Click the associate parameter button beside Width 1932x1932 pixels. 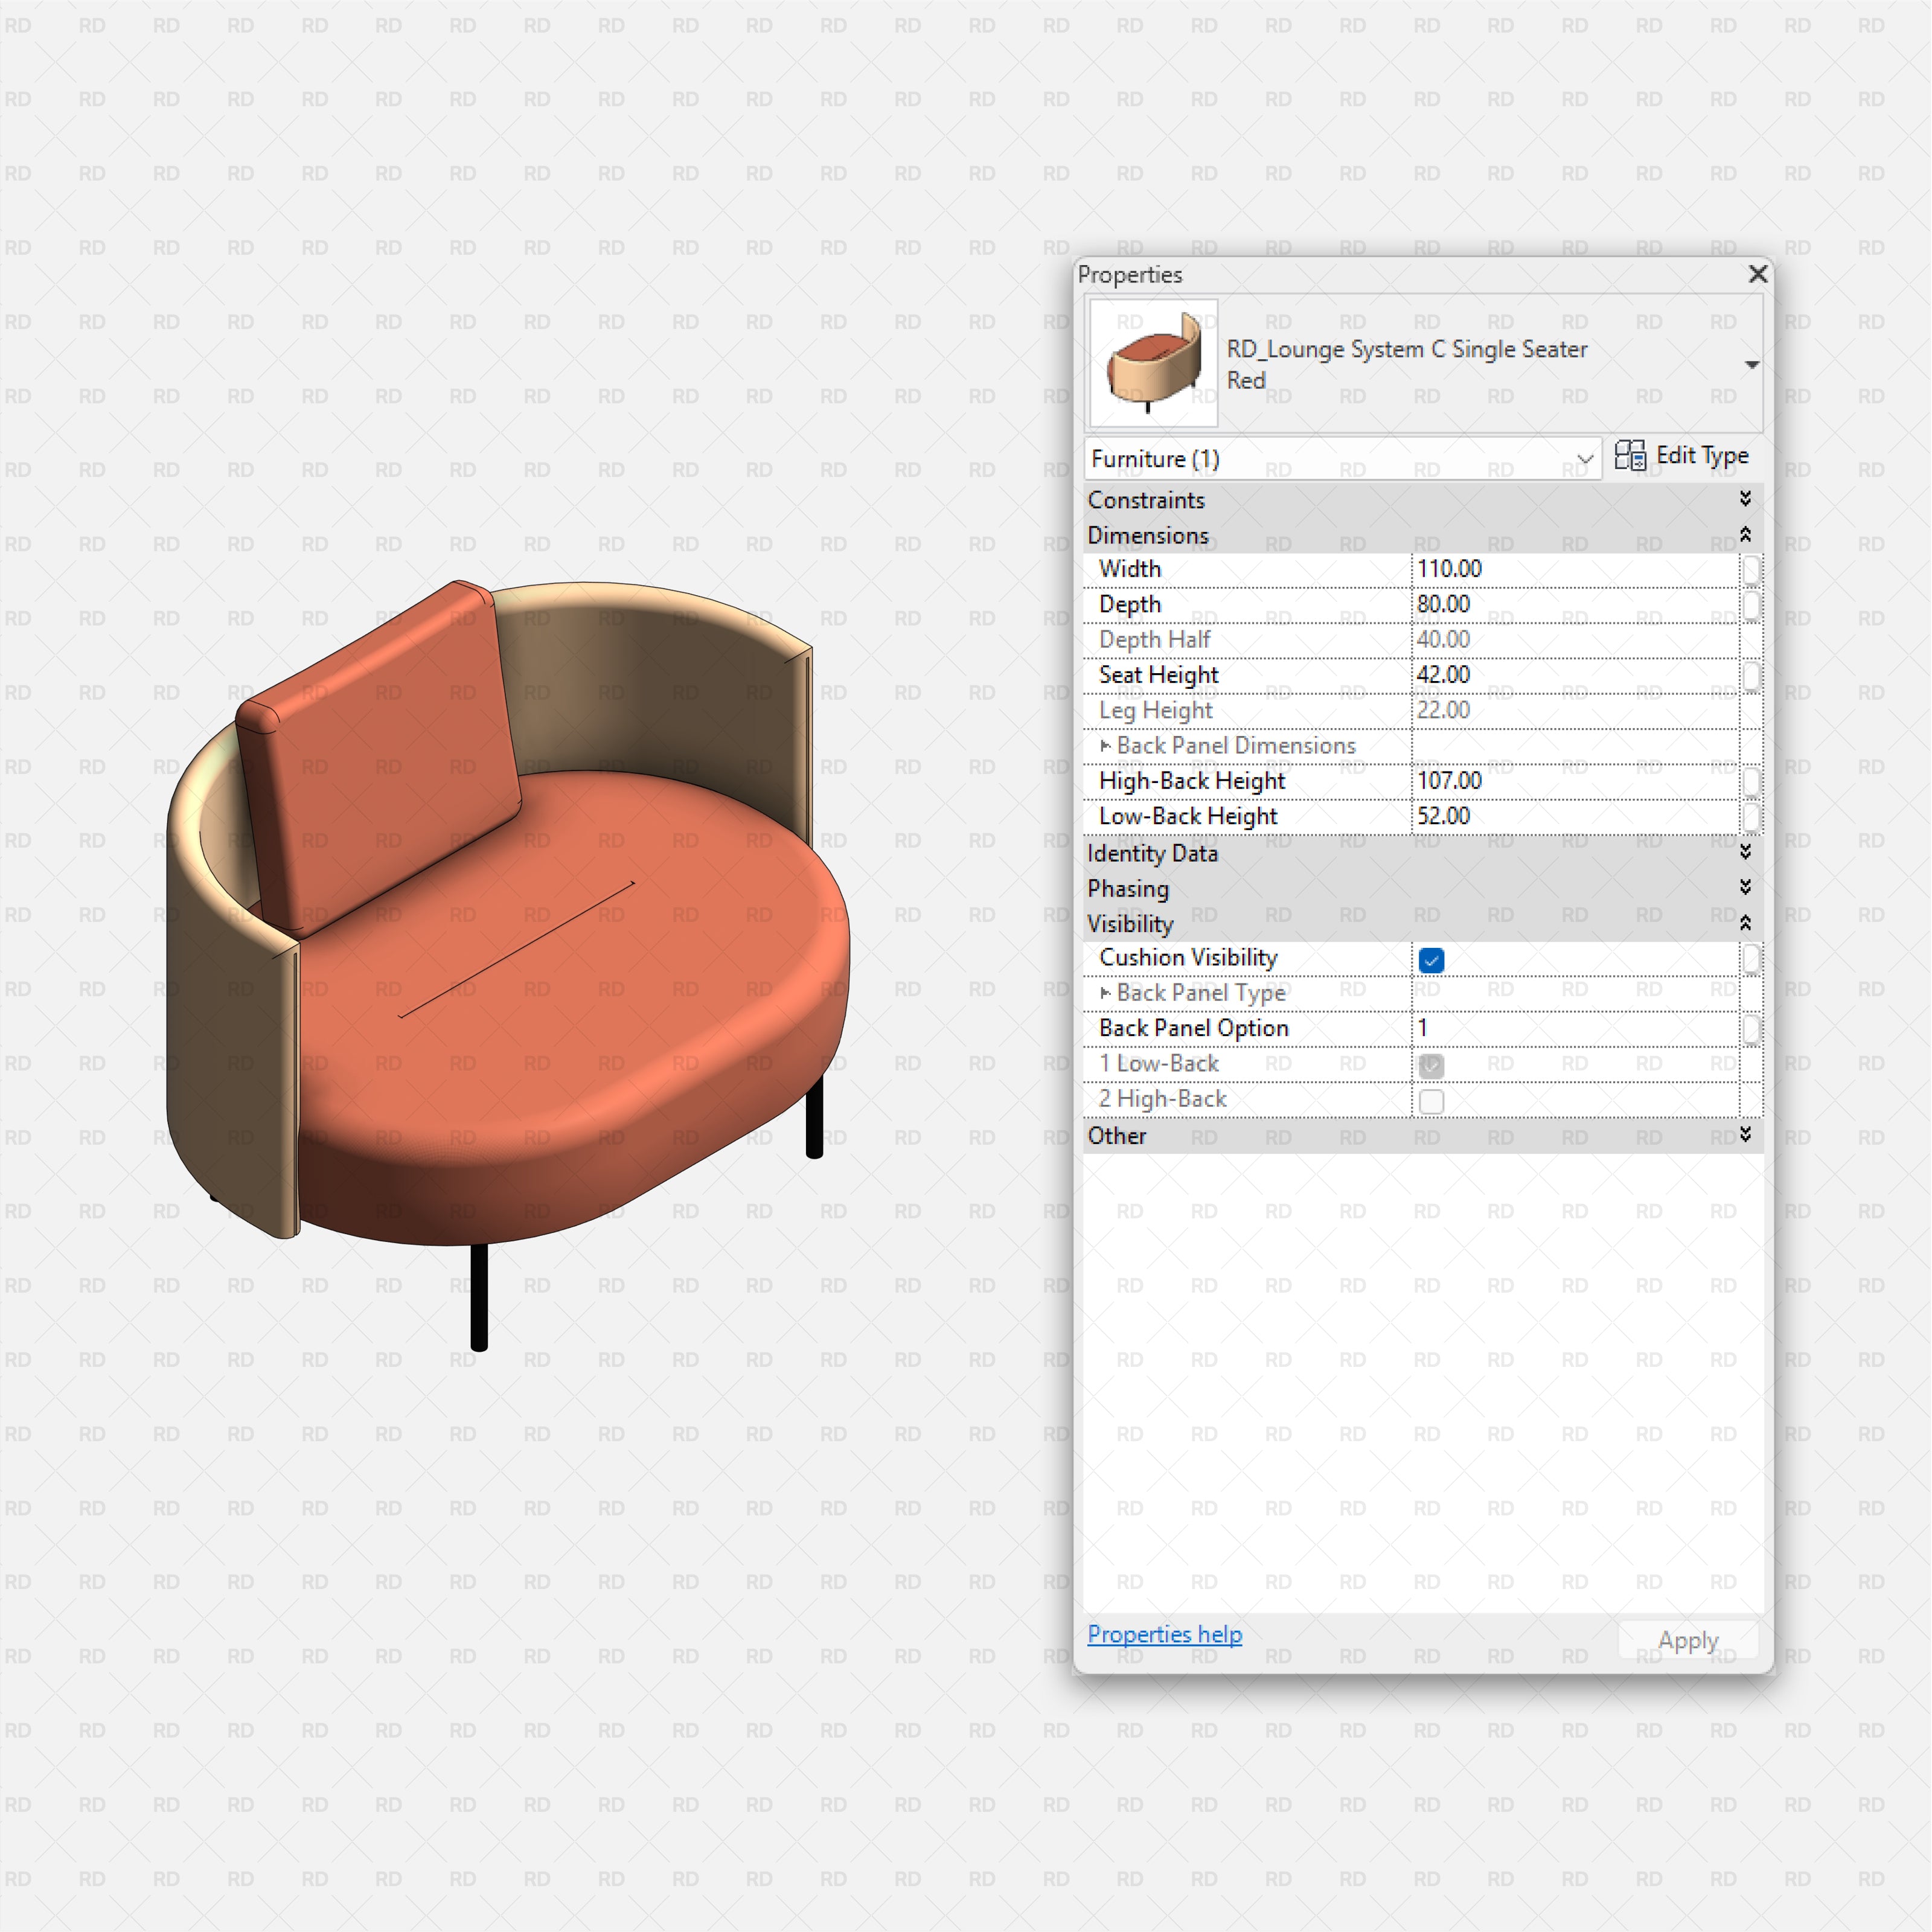(x=1751, y=568)
